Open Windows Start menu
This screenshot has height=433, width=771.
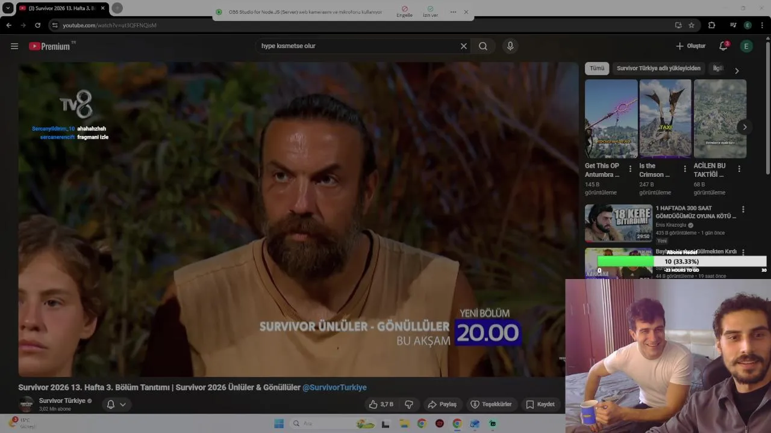click(279, 423)
